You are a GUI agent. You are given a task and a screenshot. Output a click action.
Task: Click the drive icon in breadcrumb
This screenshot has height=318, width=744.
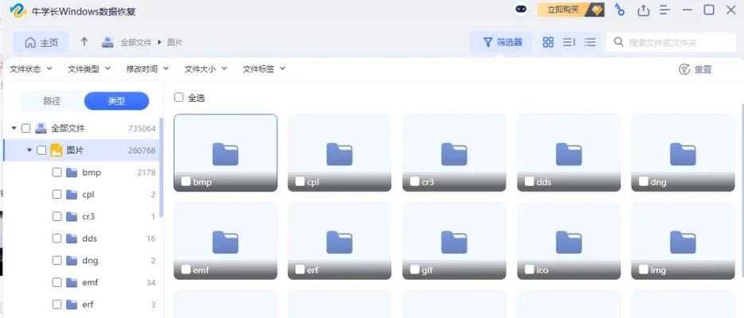(x=108, y=42)
